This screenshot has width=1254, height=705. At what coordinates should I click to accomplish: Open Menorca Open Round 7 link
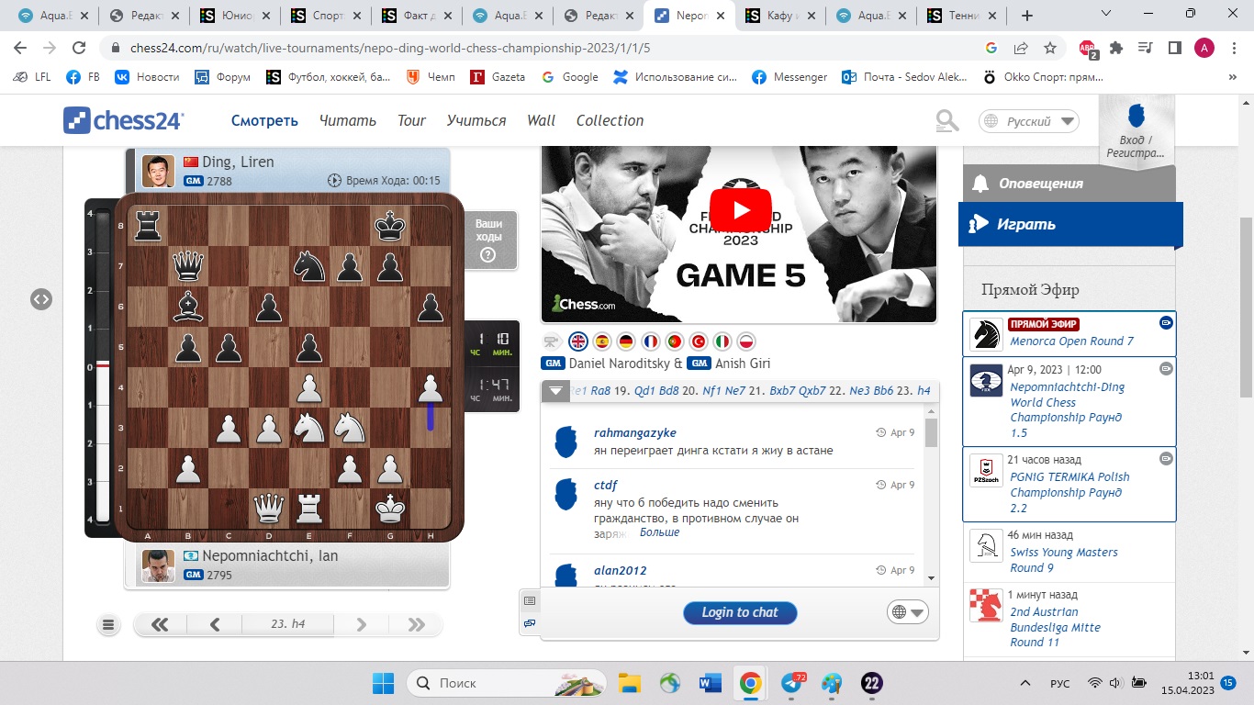pyautogui.click(x=1071, y=341)
